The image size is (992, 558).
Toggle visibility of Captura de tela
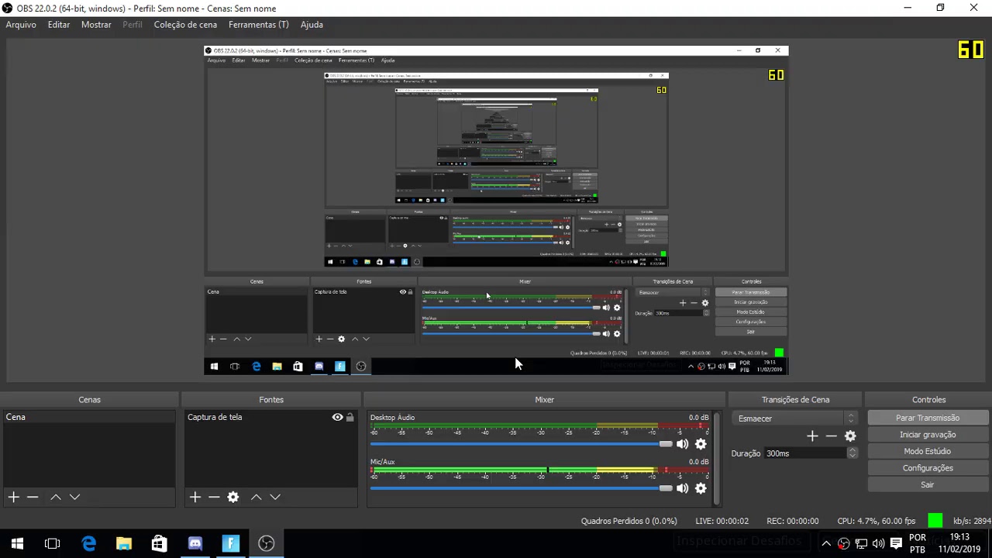coord(337,417)
